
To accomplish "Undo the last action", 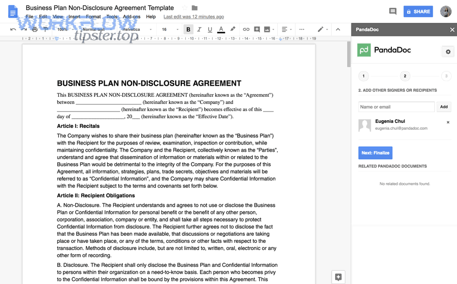I will click(x=13, y=29).
